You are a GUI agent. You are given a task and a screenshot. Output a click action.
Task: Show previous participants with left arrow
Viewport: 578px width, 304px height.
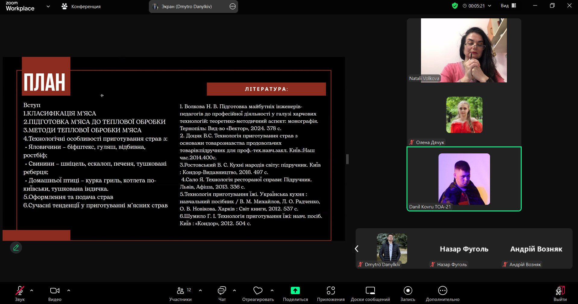tap(357, 249)
